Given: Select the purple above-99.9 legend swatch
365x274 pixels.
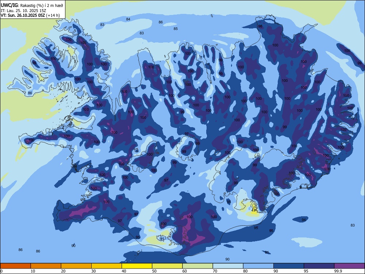Looking at the screenshot, I should [x=349, y=266].
